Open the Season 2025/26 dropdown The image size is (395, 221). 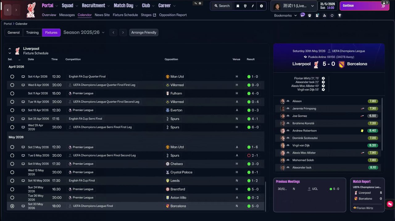click(84, 32)
